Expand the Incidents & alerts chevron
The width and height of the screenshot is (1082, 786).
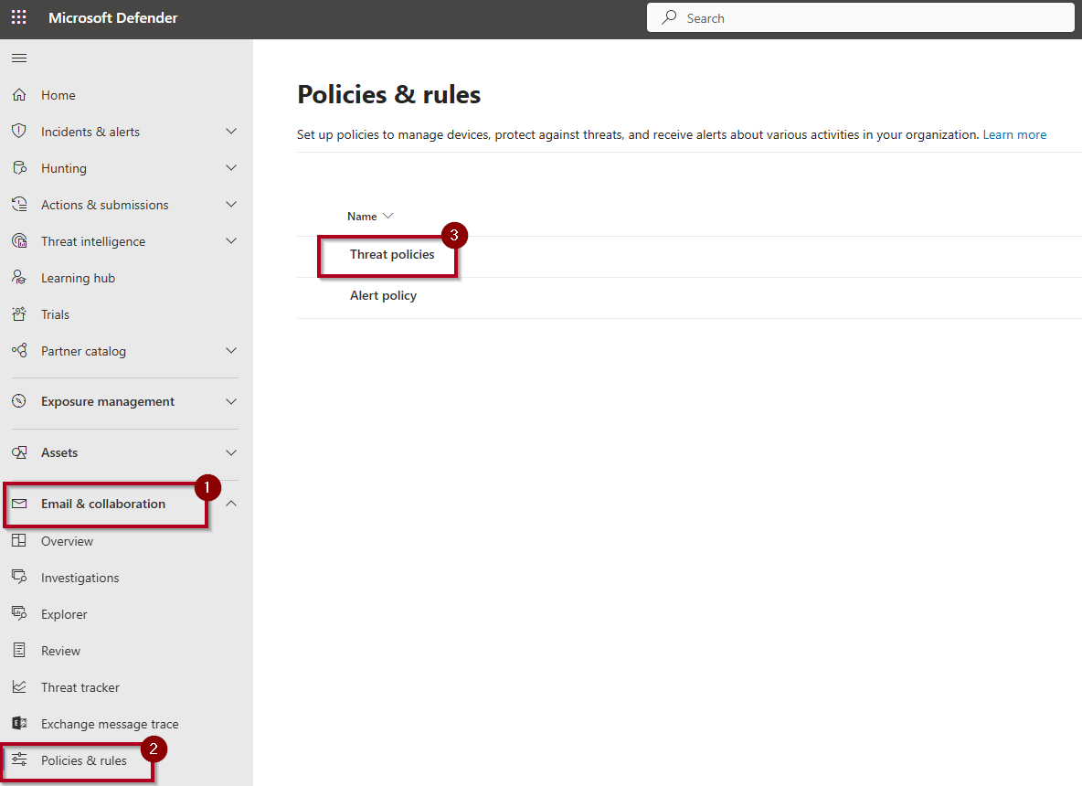click(x=231, y=132)
